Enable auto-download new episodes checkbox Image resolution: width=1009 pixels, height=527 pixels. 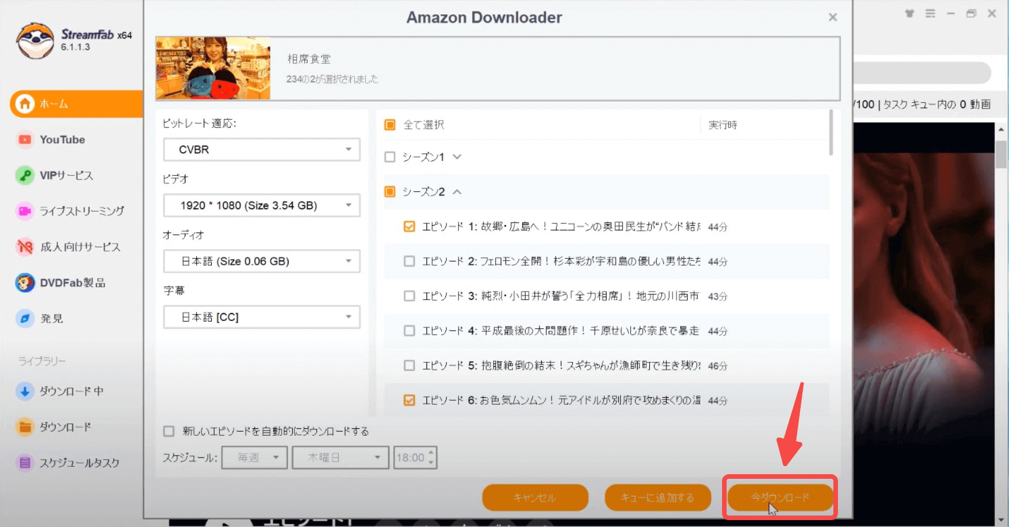pos(169,431)
